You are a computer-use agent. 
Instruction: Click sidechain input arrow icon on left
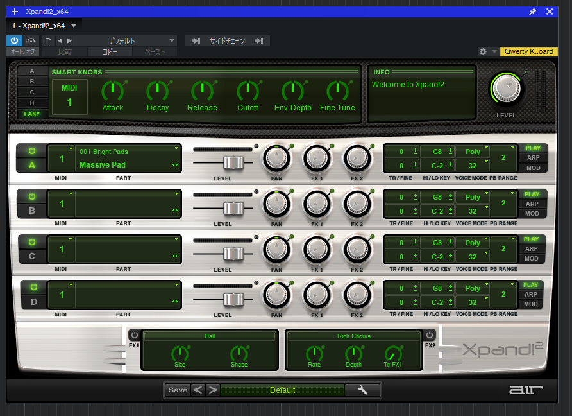click(x=196, y=41)
